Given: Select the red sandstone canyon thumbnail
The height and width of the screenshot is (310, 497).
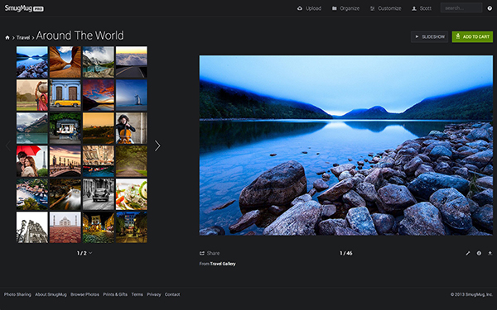Looking at the screenshot, I should click(65, 62).
